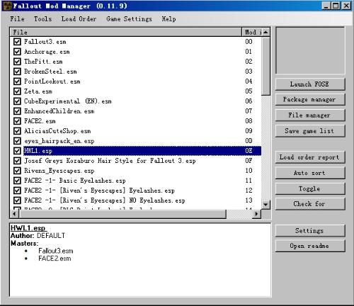The height and width of the screenshot is (306, 354).
Task: Disable Josef Greys Kozaburo Hair Style checkbox
Action: point(17,161)
